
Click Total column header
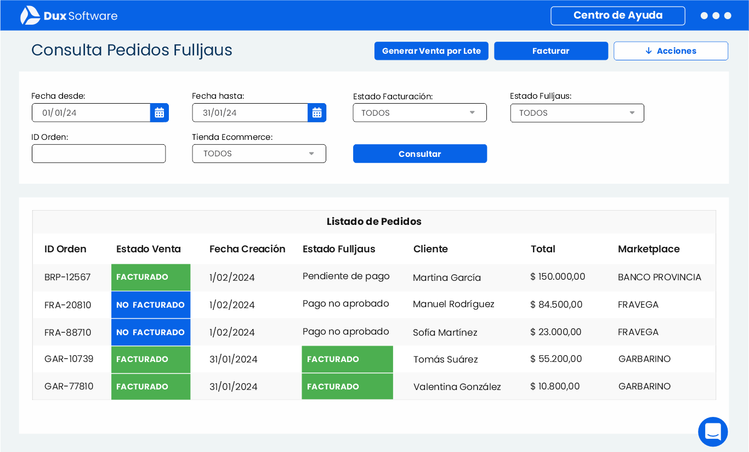543,249
